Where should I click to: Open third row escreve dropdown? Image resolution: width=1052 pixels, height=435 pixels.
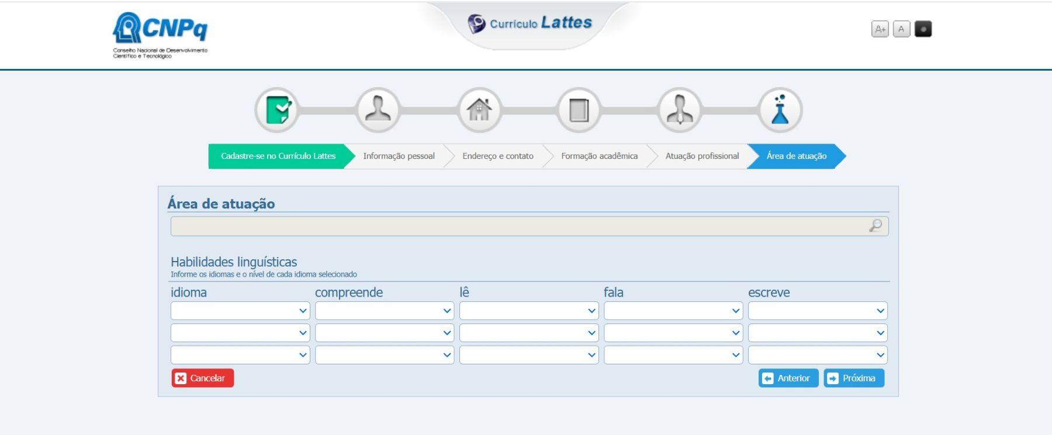(818, 355)
